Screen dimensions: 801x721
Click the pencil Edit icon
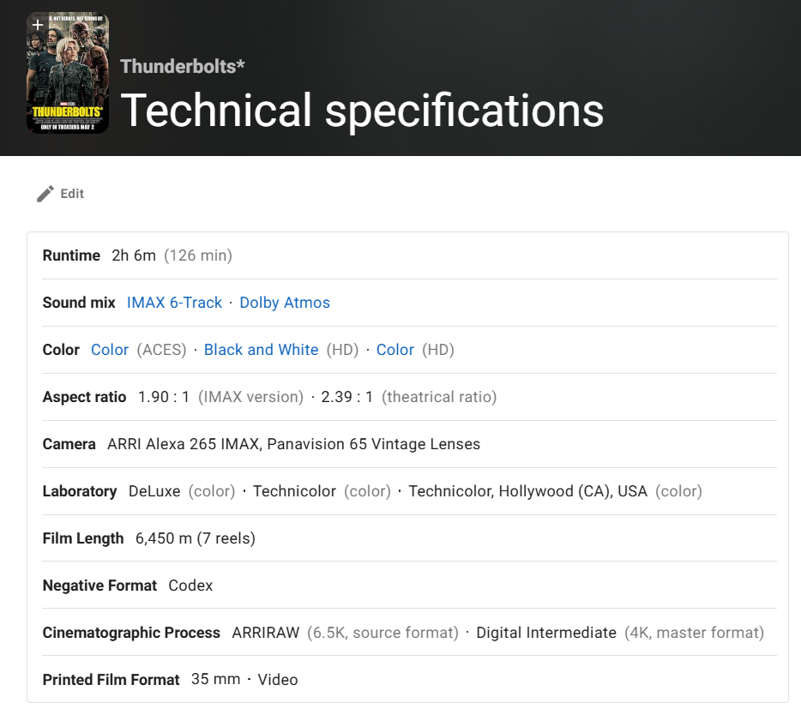coord(45,194)
